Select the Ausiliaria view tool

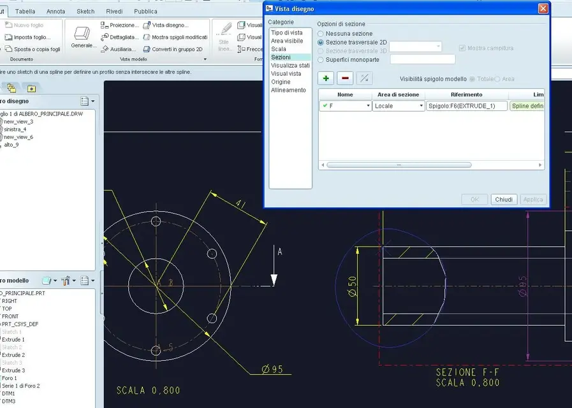(119, 49)
